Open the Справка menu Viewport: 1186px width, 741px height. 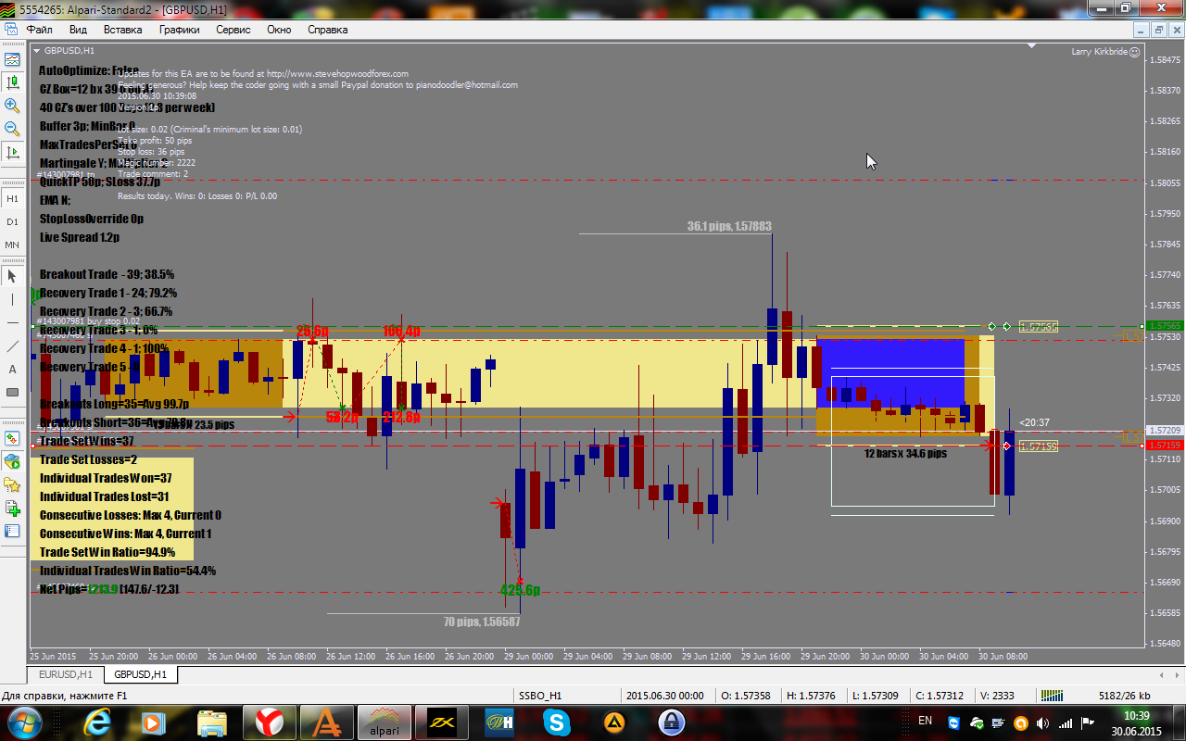pyautogui.click(x=327, y=30)
